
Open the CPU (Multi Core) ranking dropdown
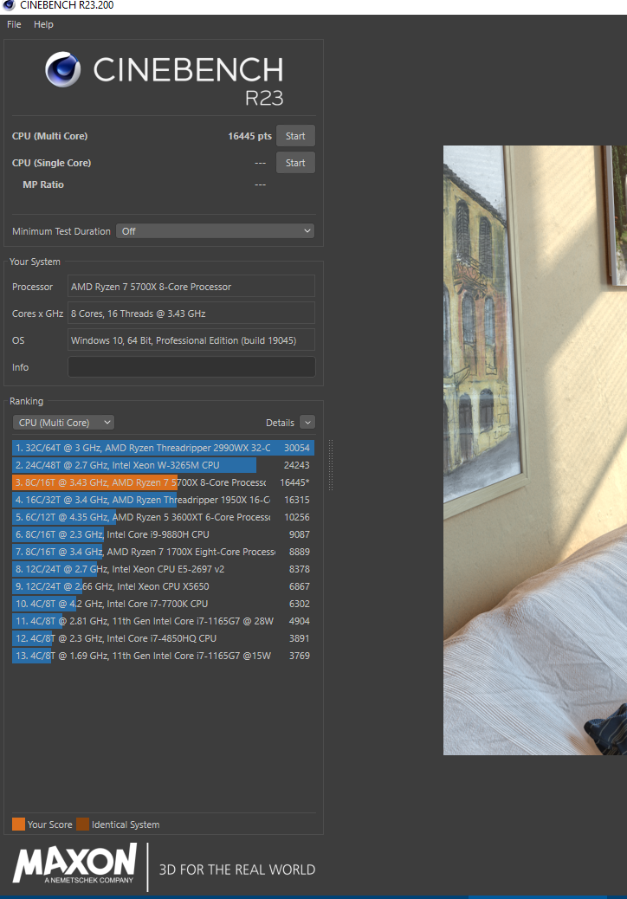[x=63, y=423]
